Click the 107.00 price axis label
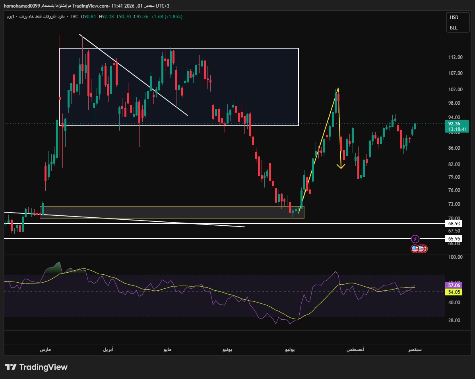The height and width of the screenshot is (379, 475). click(x=455, y=73)
